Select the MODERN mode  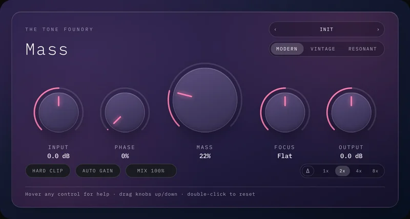tap(287, 49)
